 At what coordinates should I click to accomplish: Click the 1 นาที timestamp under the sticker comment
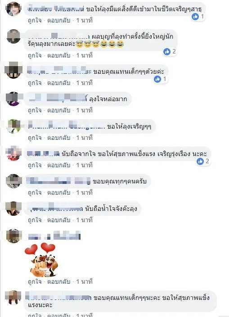pyautogui.click(x=85, y=281)
